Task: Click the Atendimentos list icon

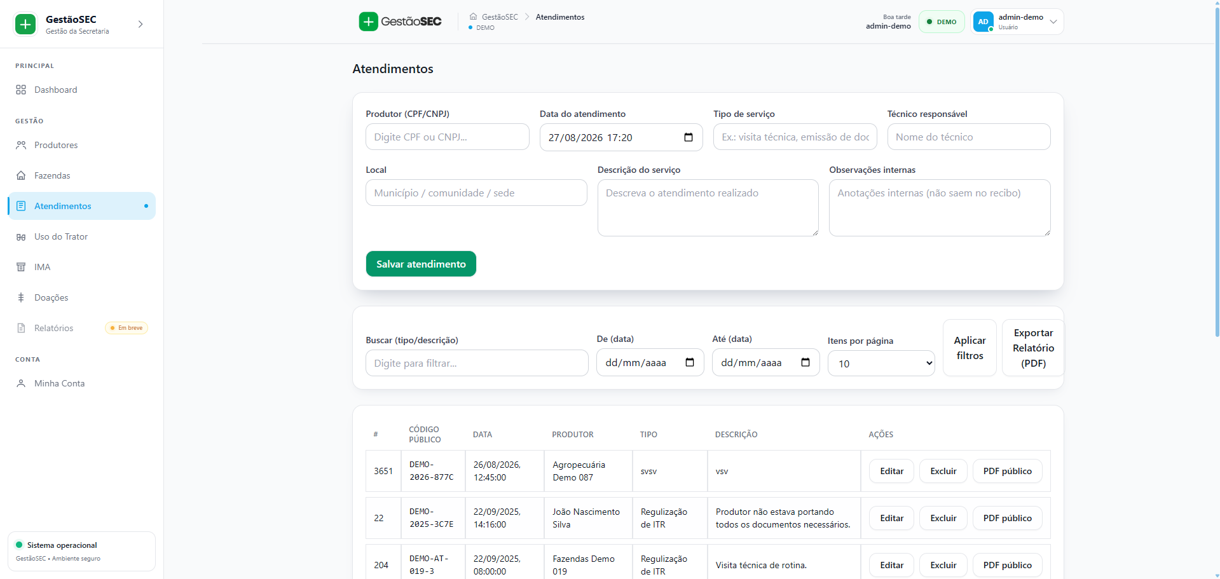Action: [21, 206]
